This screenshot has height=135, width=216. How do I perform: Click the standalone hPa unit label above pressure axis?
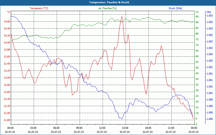pos(209,12)
